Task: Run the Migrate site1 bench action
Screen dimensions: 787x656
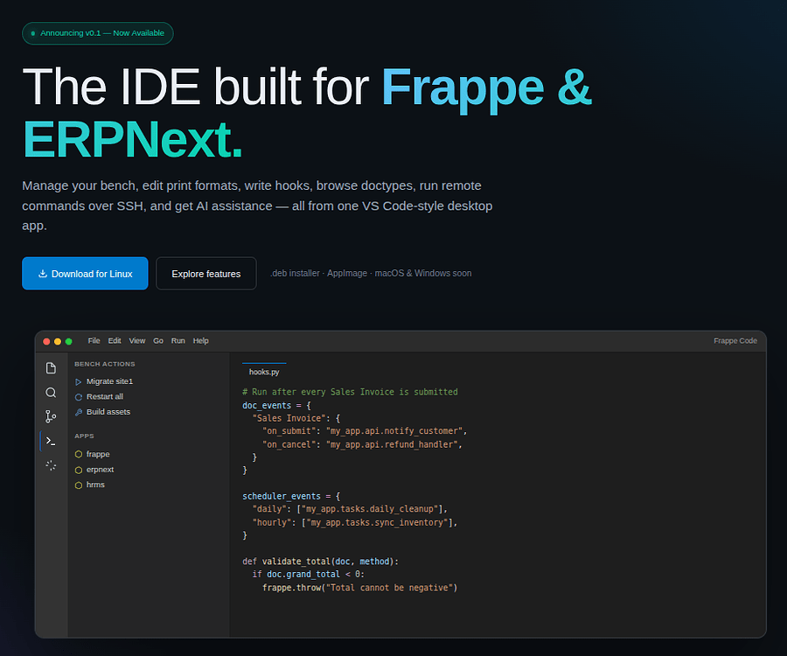Action: pyautogui.click(x=104, y=381)
